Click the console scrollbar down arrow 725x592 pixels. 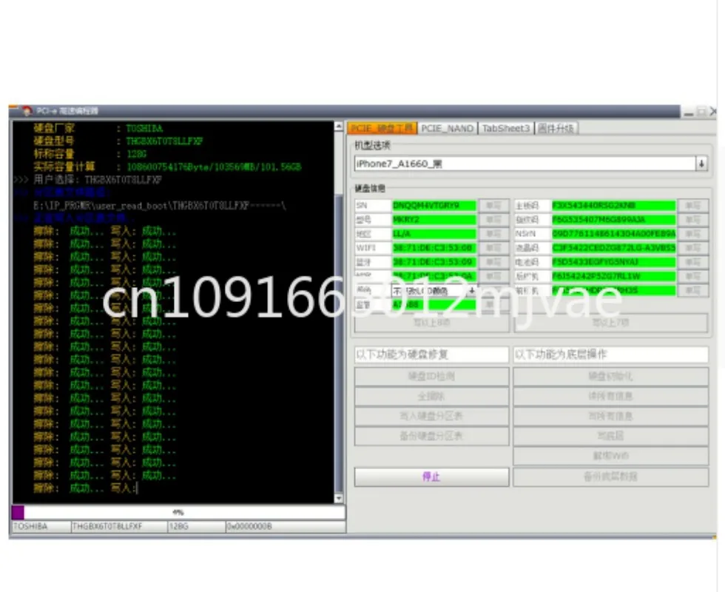point(339,498)
